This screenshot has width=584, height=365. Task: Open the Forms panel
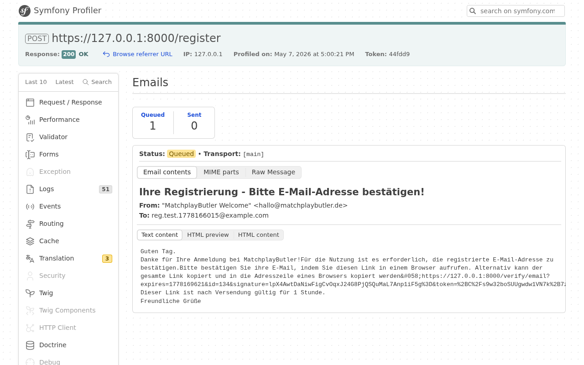coord(68,154)
